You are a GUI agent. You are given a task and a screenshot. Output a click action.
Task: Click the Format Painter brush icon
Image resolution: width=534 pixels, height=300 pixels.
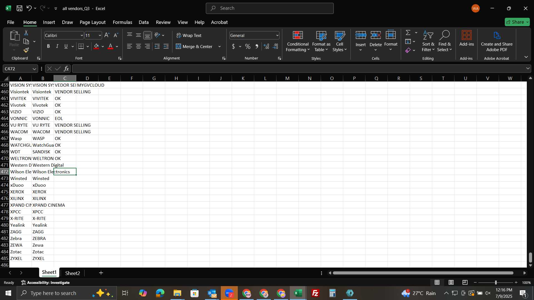click(26, 50)
